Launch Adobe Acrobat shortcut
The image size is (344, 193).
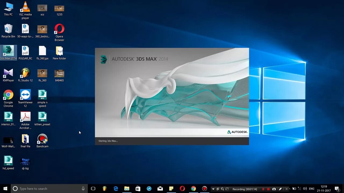[x=25, y=120]
